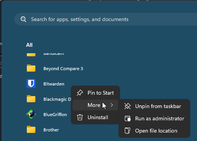Expand the Beyond Compare 3 folder
Screen dimensions: 197x141
31,68
